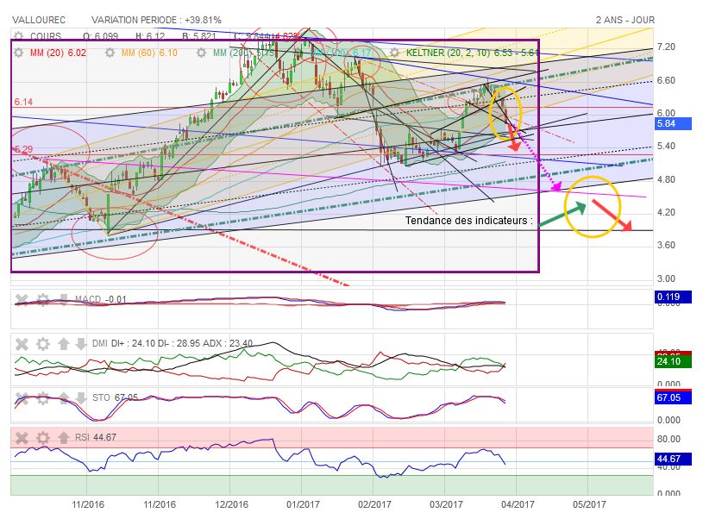
Task: Remove the RSI indicator panel
Action: 22,437
